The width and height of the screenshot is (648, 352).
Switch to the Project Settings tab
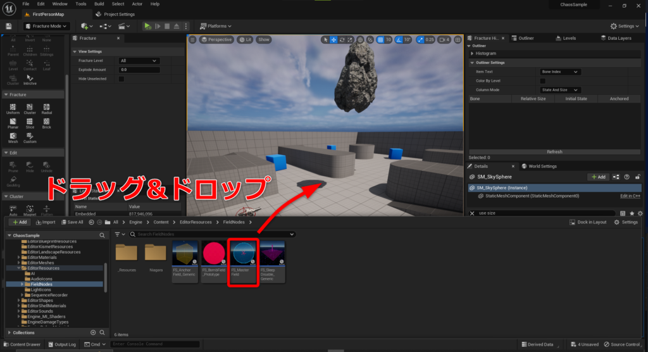(x=115, y=14)
